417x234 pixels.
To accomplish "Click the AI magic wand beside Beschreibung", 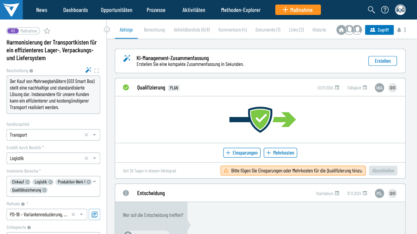I will [x=88, y=70].
